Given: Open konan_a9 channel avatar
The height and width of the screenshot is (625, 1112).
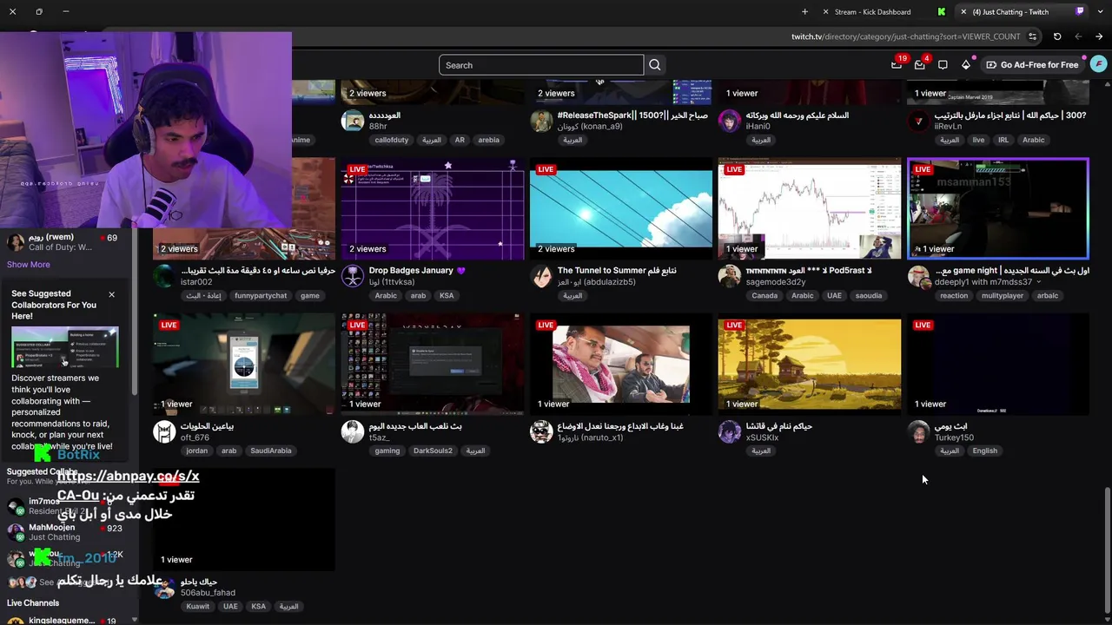Looking at the screenshot, I should (x=541, y=121).
